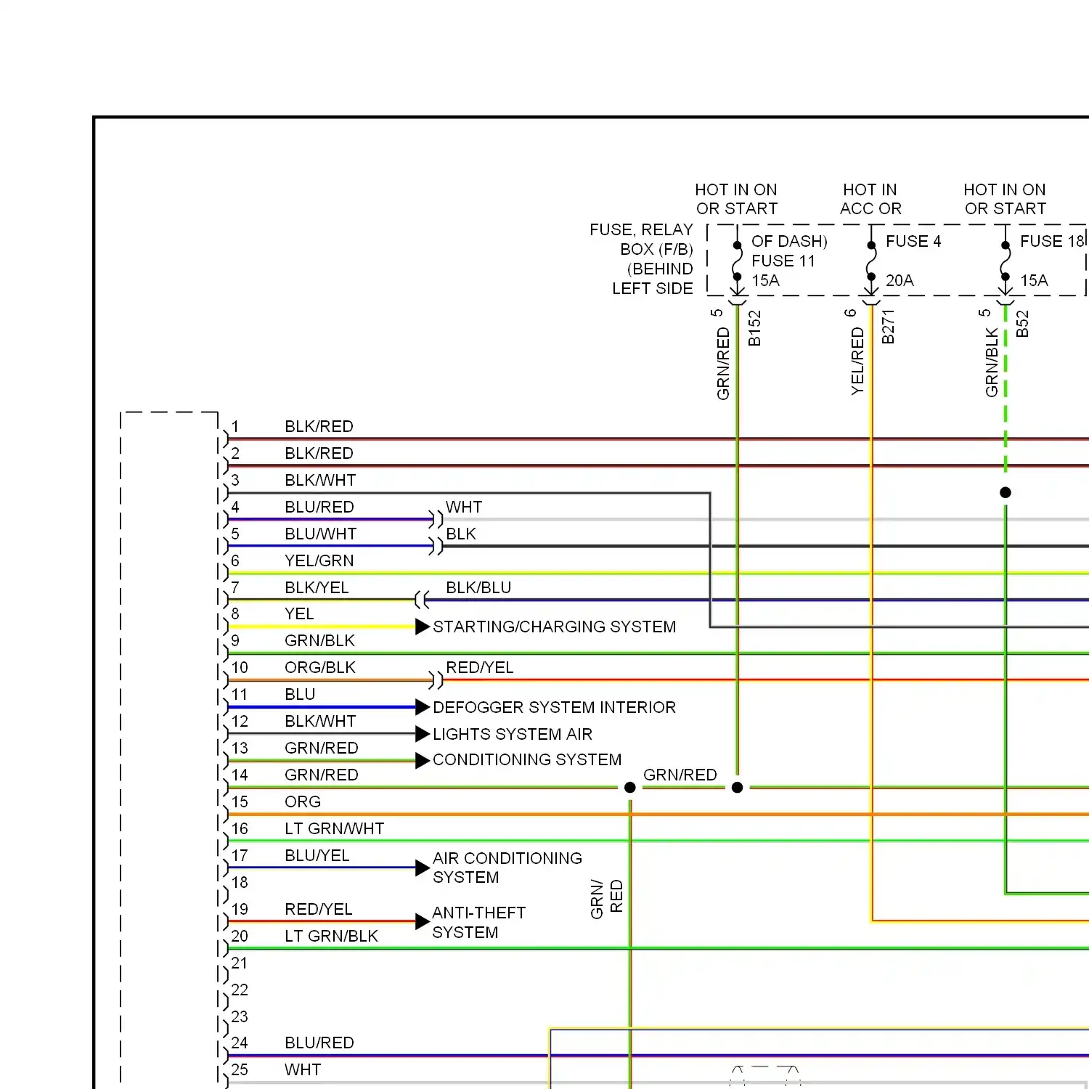Image resolution: width=1089 pixels, height=1089 pixels.
Task: Click pin 24 BLU/RED wire label
Action: (x=319, y=1043)
